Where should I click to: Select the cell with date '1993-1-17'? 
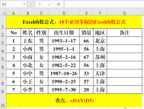[64, 41]
